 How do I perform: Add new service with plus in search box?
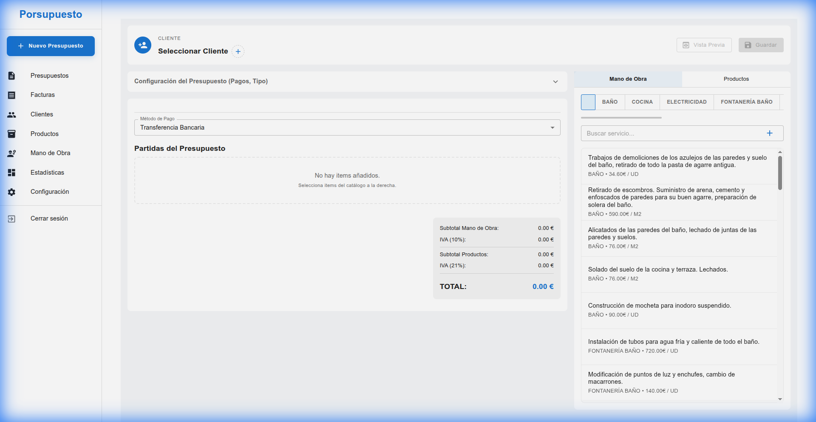[x=769, y=133]
